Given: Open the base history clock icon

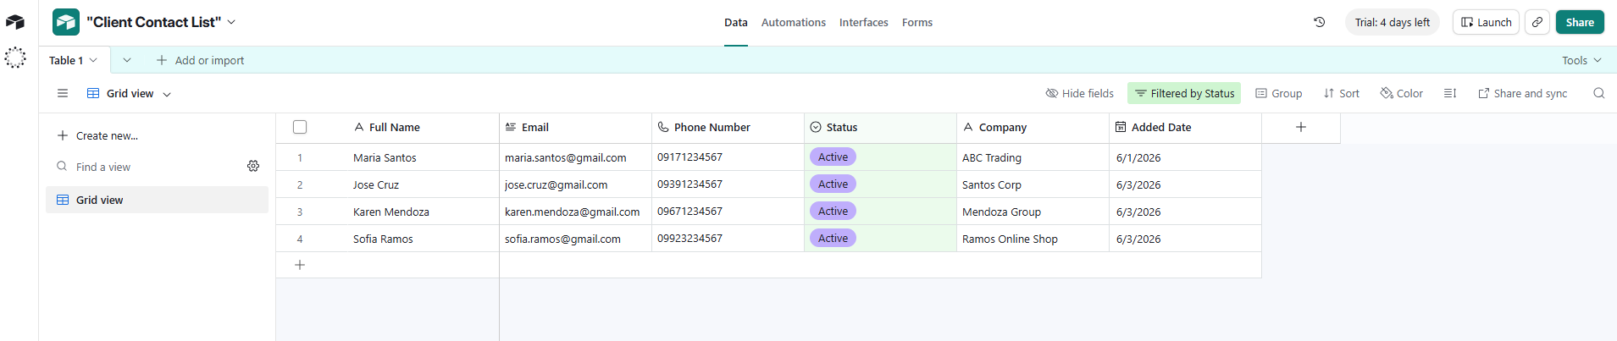Looking at the screenshot, I should (x=1319, y=22).
